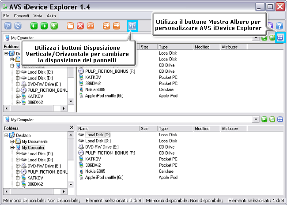This screenshot has width=287, height=205.
Task: Select My Computer in the bottom Folders tree
Action: [33, 147]
